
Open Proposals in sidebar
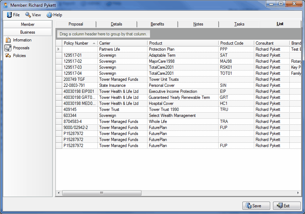17,48
